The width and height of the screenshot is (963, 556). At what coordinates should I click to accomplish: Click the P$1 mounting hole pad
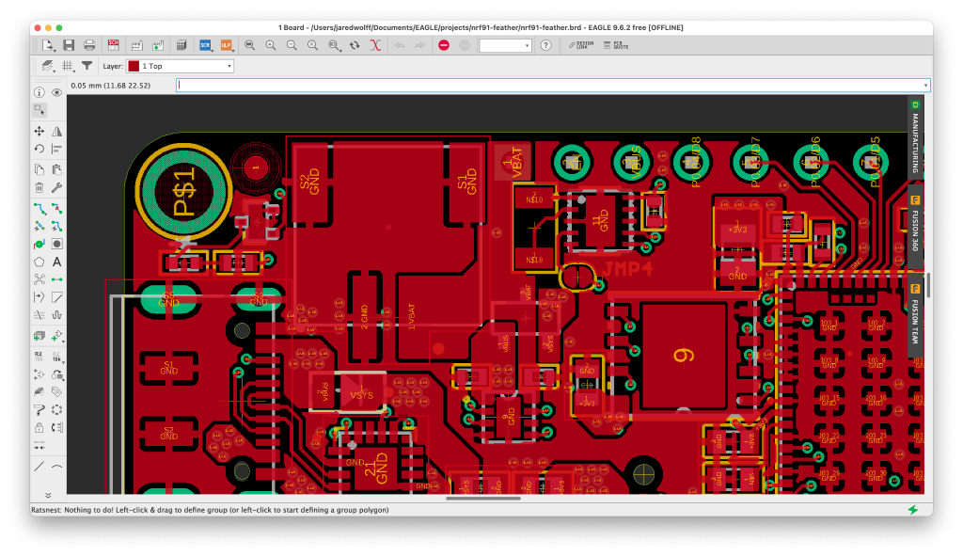point(183,192)
